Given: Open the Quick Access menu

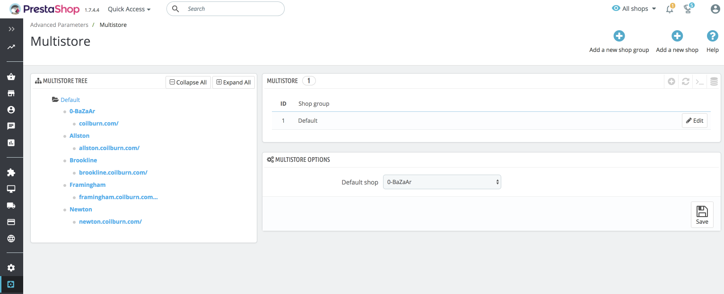Looking at the screenshot, I should click(129, 9).
